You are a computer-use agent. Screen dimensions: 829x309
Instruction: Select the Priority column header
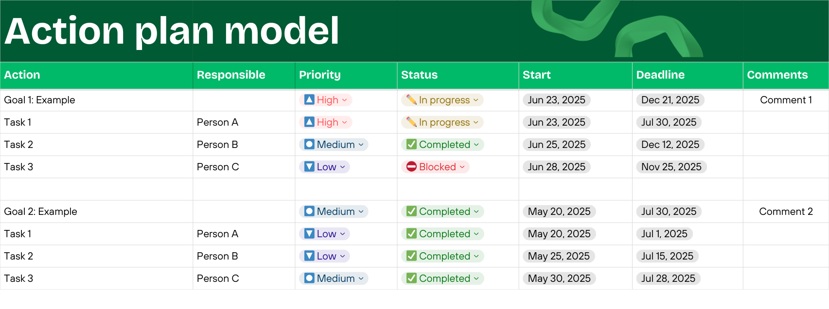[x=320, y=75]
